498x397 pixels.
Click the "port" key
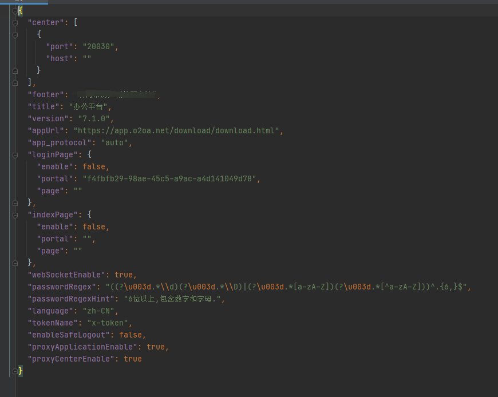point(60,47)
